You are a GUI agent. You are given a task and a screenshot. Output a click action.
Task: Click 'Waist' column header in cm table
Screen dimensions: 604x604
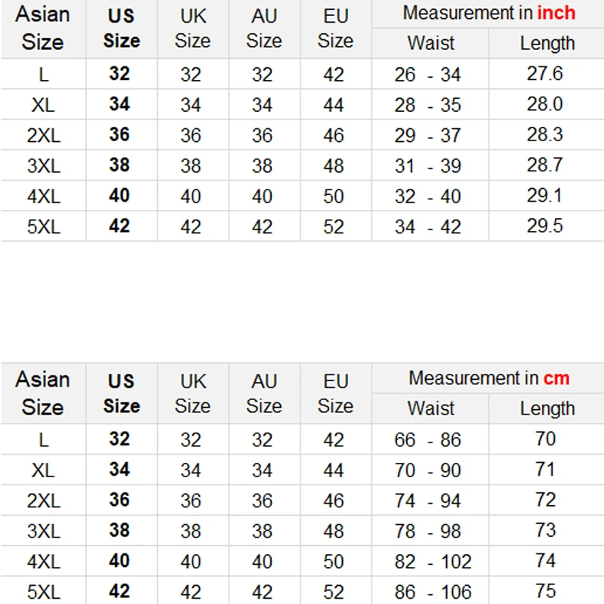pos(431,408)
